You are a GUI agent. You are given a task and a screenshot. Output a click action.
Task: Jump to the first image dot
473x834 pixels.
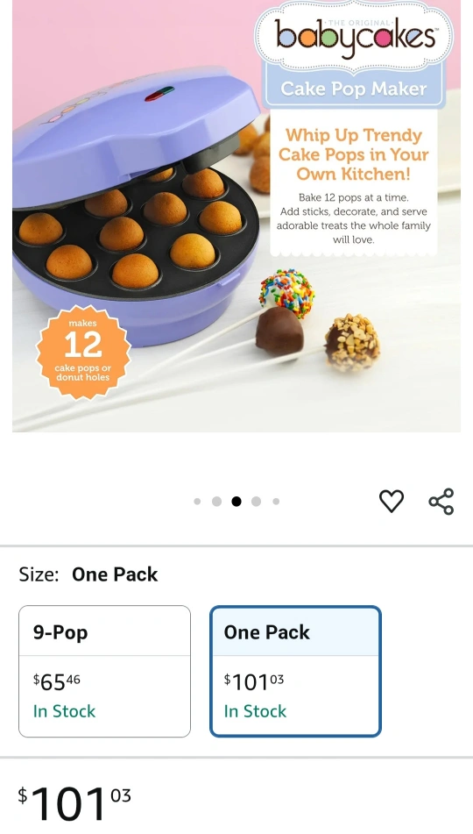[197, 501]
